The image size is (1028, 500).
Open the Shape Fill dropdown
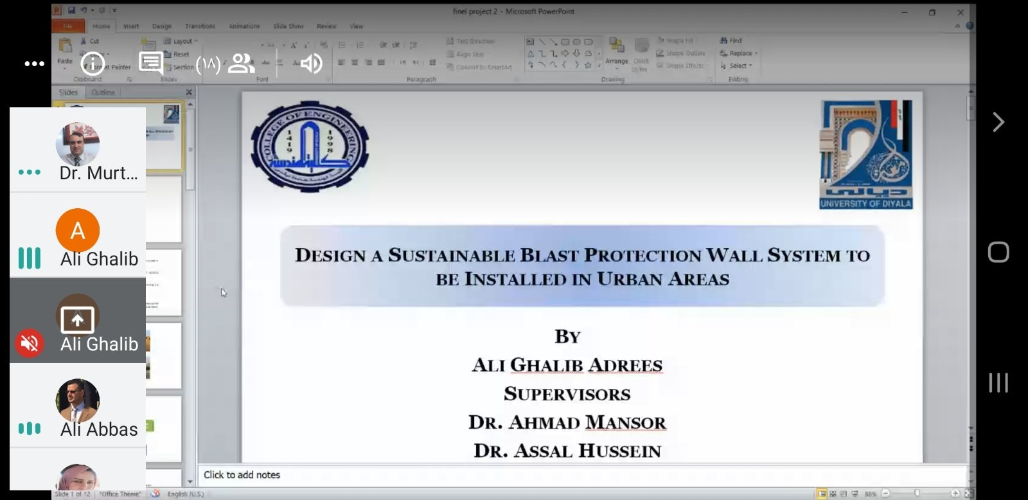pyautogui.click(x=675, y=40)
